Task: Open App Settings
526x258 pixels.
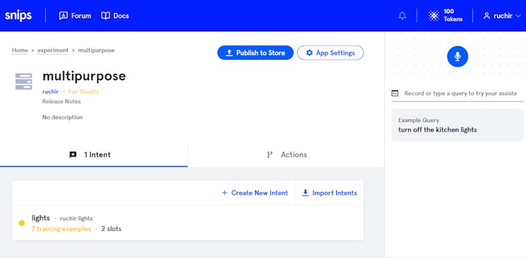Action: [331, 53]
